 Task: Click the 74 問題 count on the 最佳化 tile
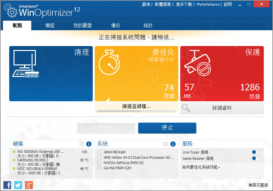(169, 91)
